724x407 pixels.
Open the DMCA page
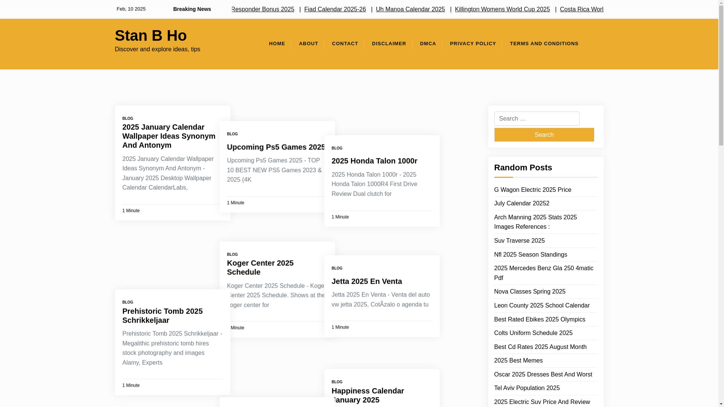[x=428, y=44]
